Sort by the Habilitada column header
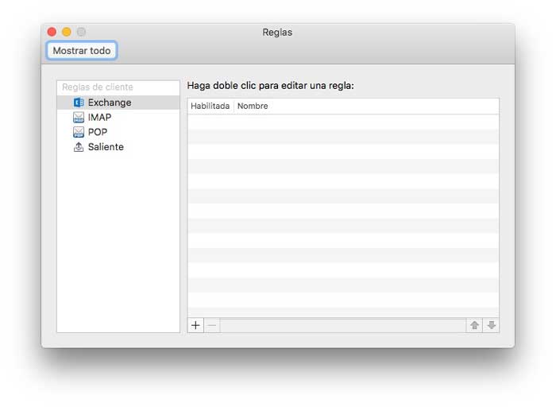Viewport: 556px width, 407px height. point(210,107)
